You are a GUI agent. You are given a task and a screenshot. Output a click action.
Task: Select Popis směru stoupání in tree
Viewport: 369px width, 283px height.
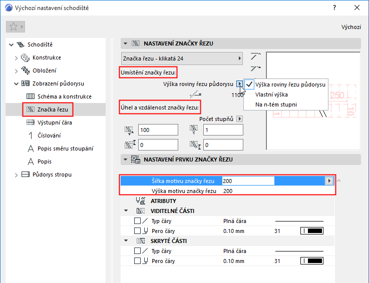point(66,148)
